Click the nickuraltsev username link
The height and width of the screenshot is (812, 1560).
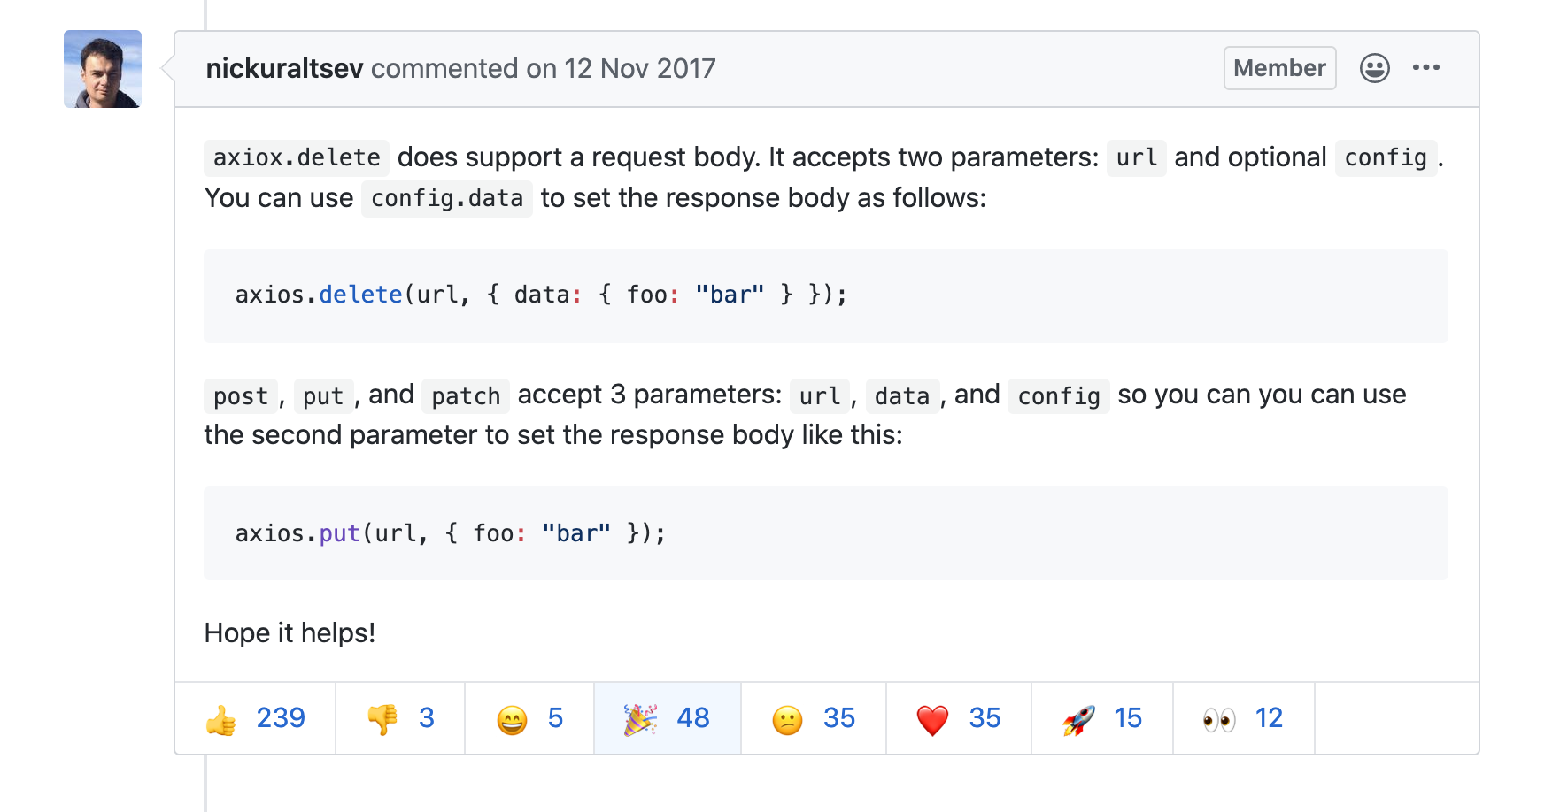point(284,68)
